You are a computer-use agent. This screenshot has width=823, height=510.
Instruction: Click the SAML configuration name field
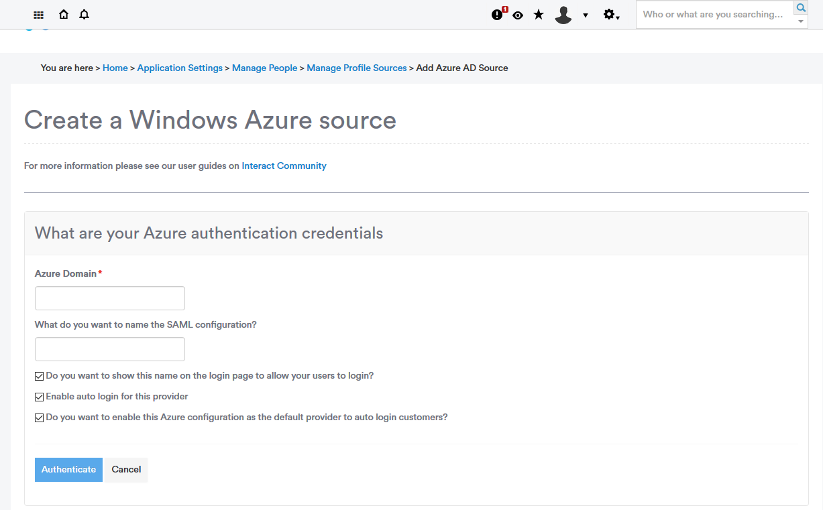point(110,349)
